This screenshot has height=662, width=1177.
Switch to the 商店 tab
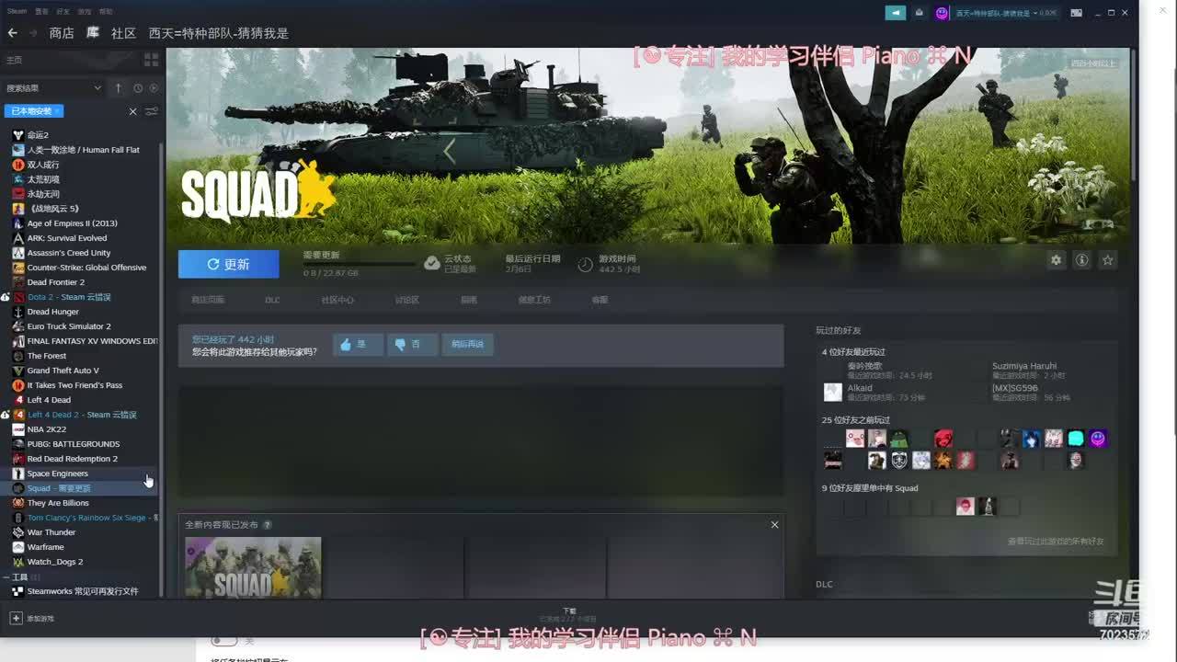[62, 33]
